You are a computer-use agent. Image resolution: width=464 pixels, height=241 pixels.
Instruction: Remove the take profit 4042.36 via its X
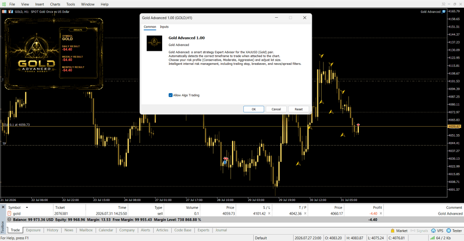tap(305, 213)
